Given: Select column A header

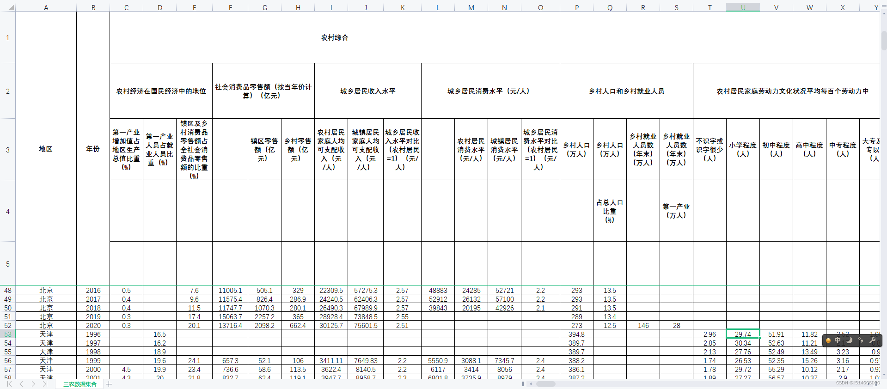Looking at the screenshot, I should coord(46,7).
